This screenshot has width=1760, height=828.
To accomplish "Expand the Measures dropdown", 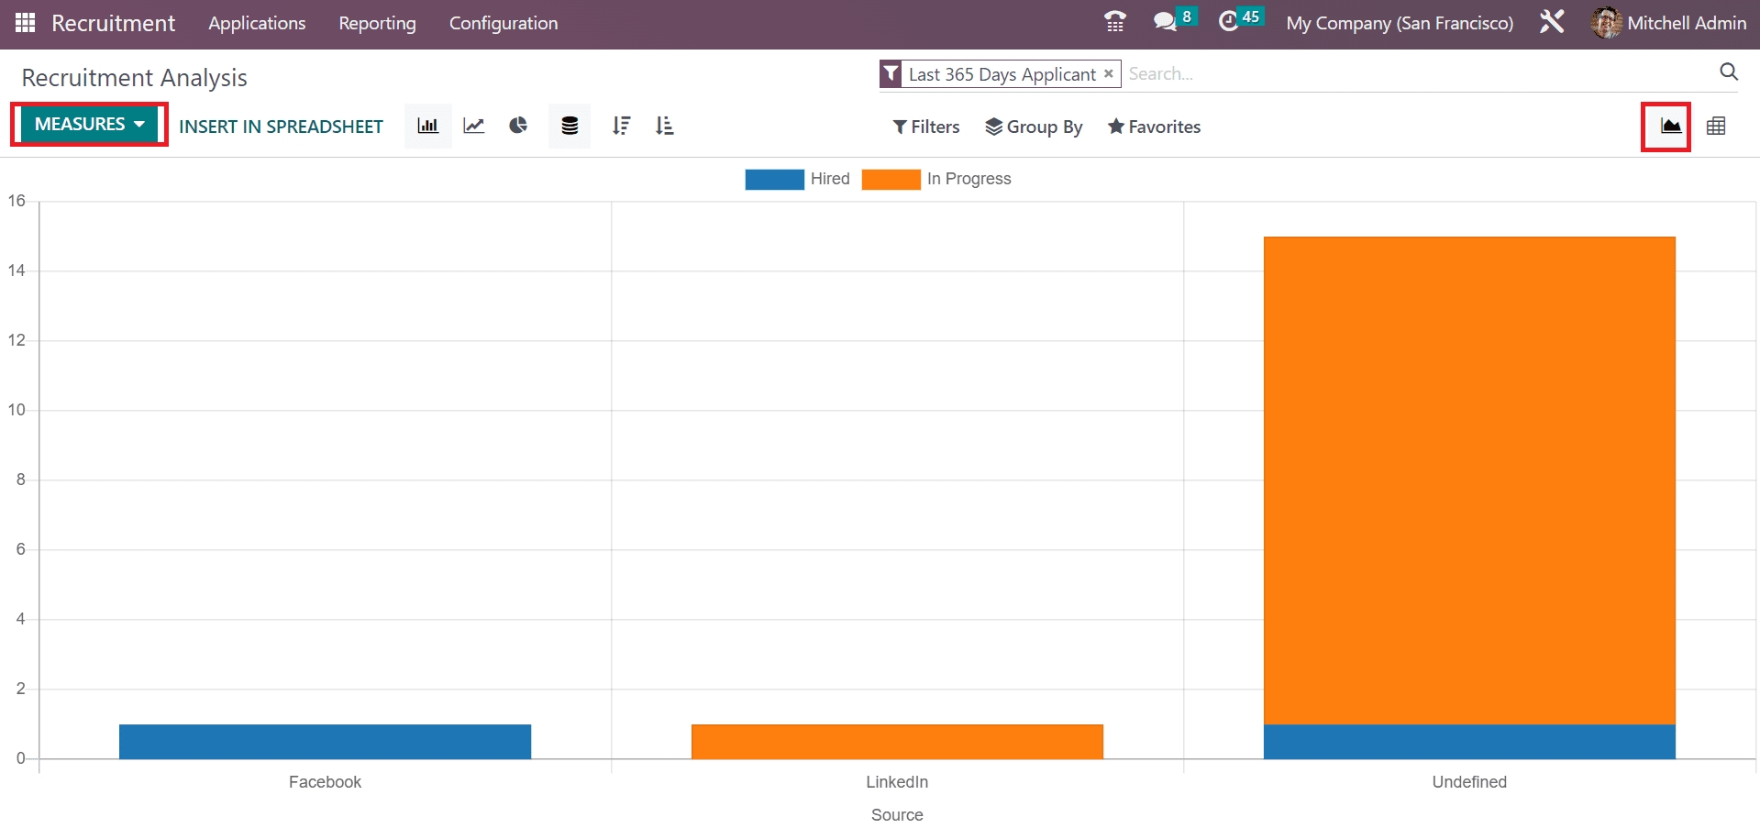I will [x=89, y=125].
